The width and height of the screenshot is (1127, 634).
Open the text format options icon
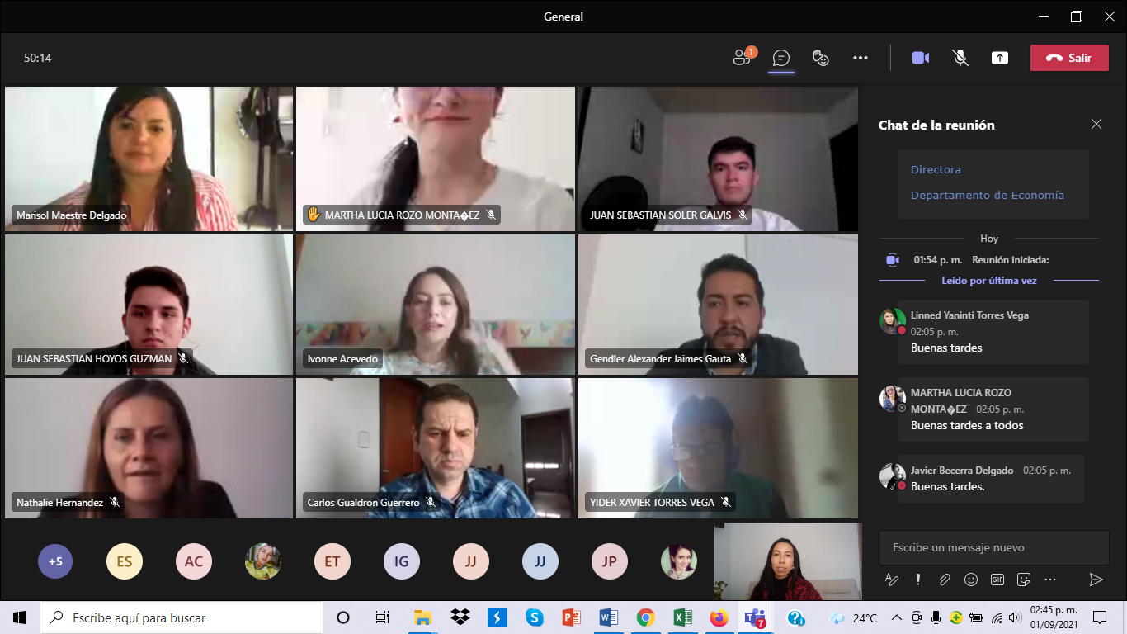[x=892, y=580]
